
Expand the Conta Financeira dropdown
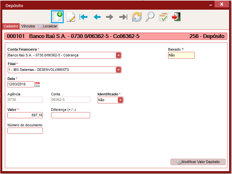coord(118,55)
